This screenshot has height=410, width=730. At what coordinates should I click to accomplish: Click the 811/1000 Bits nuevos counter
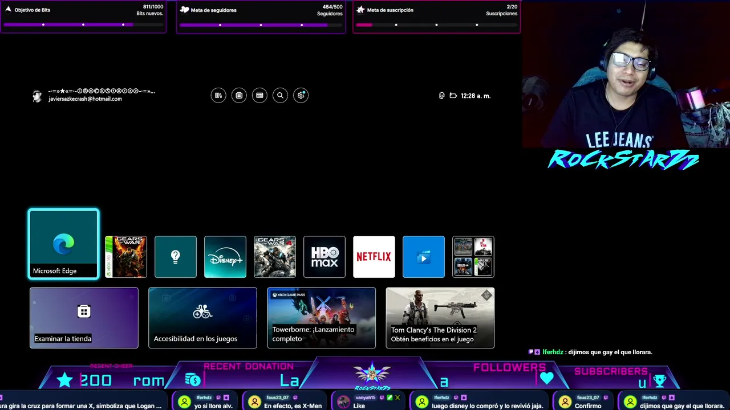click(x=149, y=10)
